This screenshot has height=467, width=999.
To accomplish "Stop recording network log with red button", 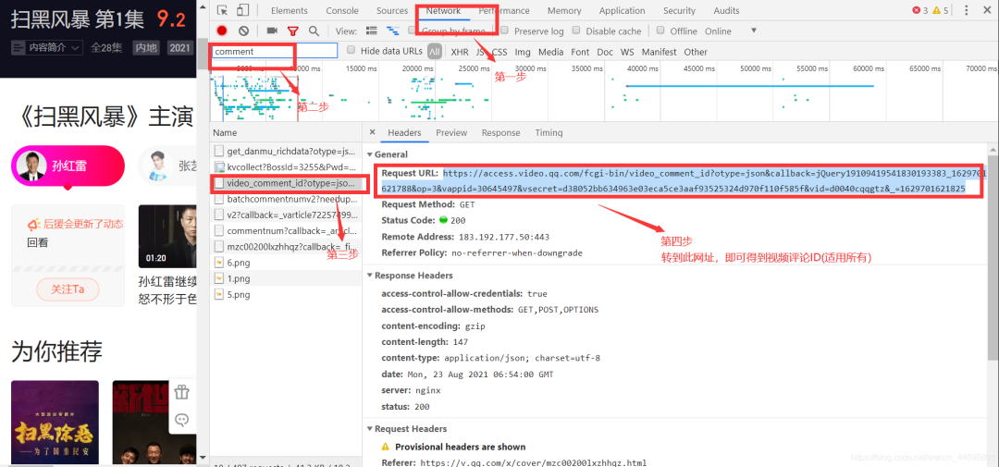I will [x=222, y=31].
